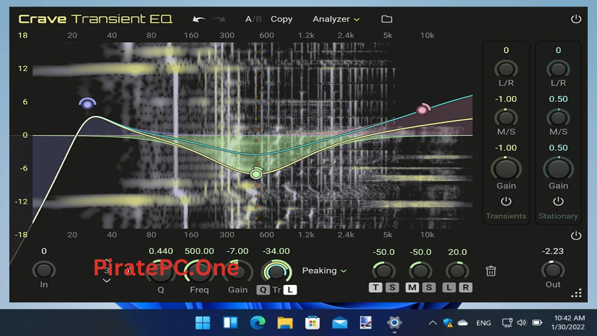Image resolution: width=597 pixels, height=336 pixels.
Task: Click the Transients Gain knob
Action: [506, 168]
